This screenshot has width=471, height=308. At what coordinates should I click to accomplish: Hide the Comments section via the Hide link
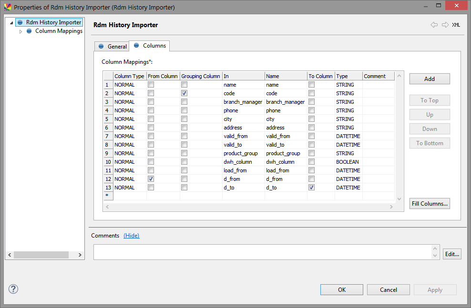point(131,235)
